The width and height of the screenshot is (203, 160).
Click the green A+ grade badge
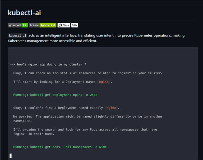coord(25,25)
